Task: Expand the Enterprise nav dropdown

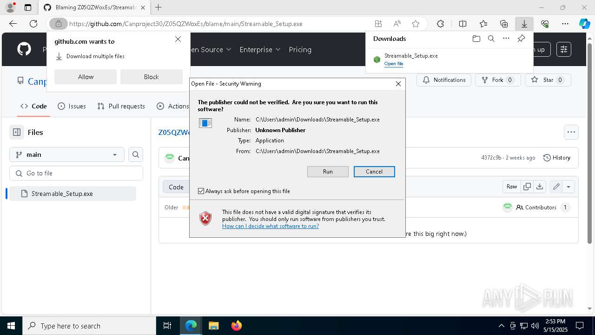Action: [x=260, y=49]
